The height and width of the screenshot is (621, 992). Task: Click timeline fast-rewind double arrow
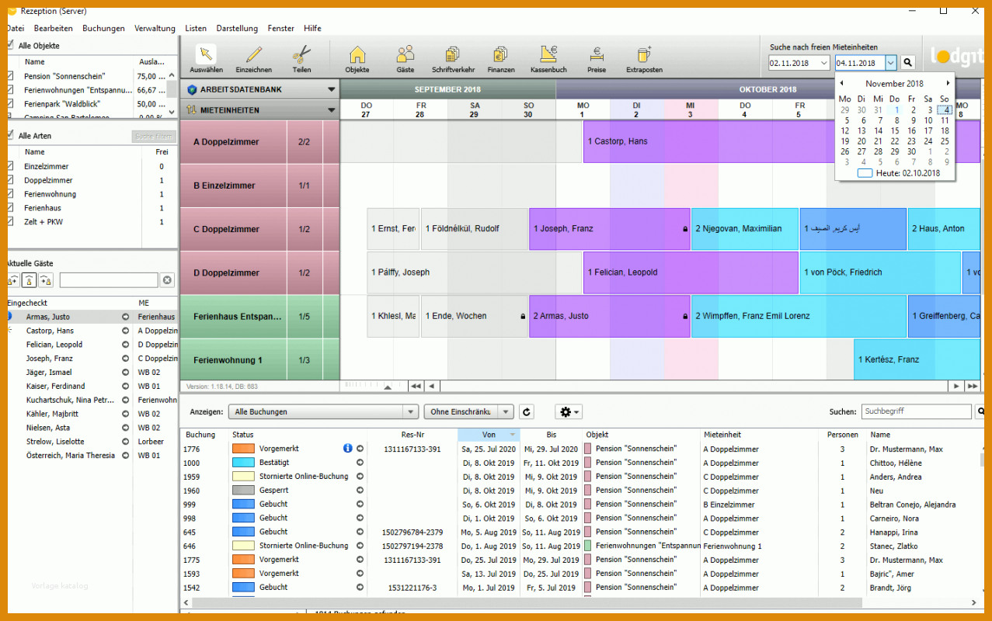tap(416, 386)
